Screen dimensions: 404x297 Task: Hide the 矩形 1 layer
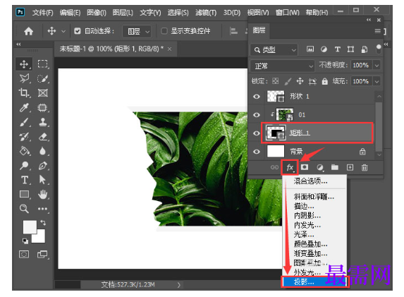click(257, 133)
